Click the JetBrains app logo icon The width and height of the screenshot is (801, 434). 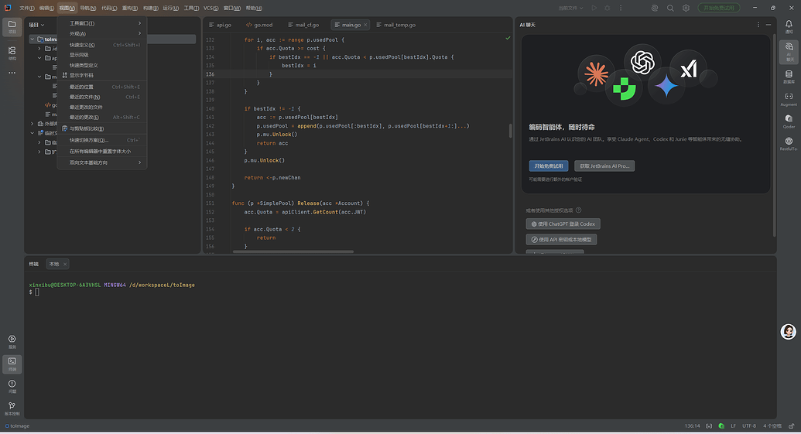click(8, 8)
